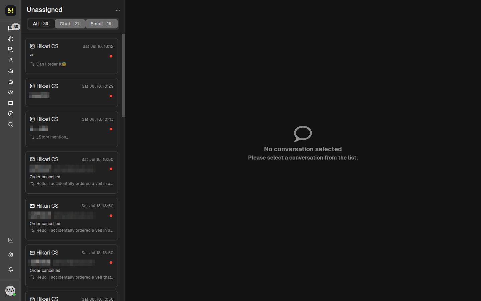Open the circled exclamation alert icon
The width and height of the screenshot is (481, 301).
pyautogui.click(x=11, y=114)
